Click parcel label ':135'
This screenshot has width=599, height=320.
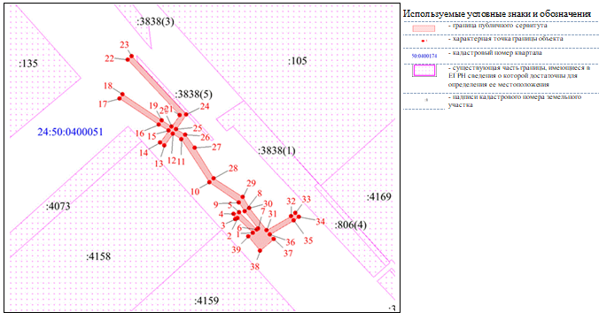coord(28,64)
